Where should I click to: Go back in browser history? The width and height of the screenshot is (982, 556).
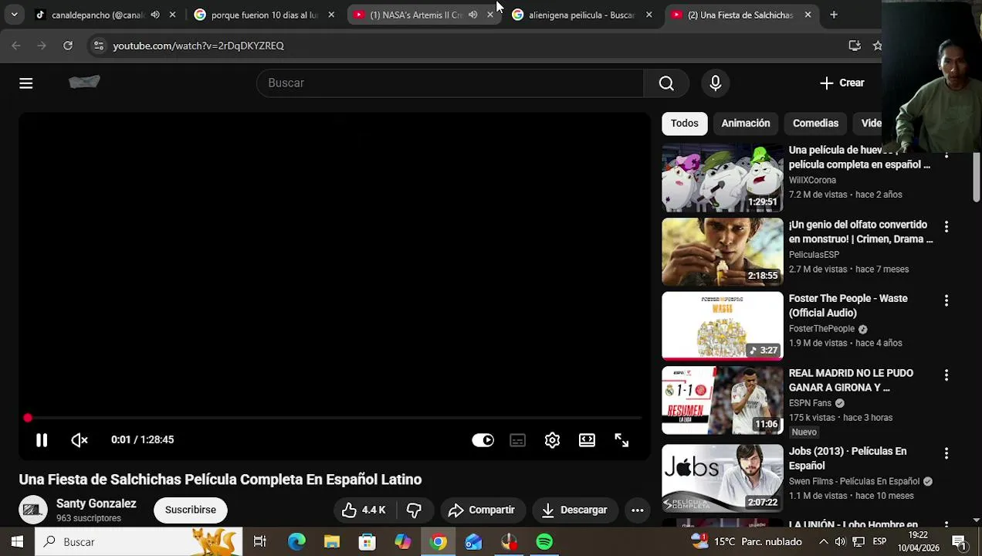[16, 46]
